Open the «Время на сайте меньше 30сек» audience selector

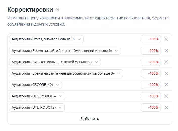[66, 73]
